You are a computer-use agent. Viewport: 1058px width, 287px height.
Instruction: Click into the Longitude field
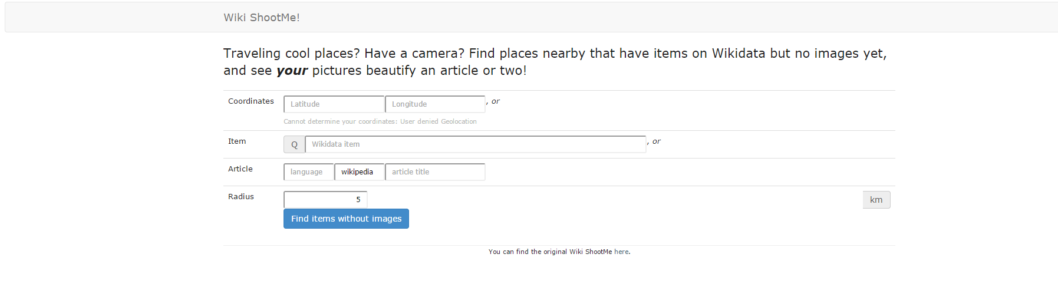pyautogui.click(x=435, y=104)
